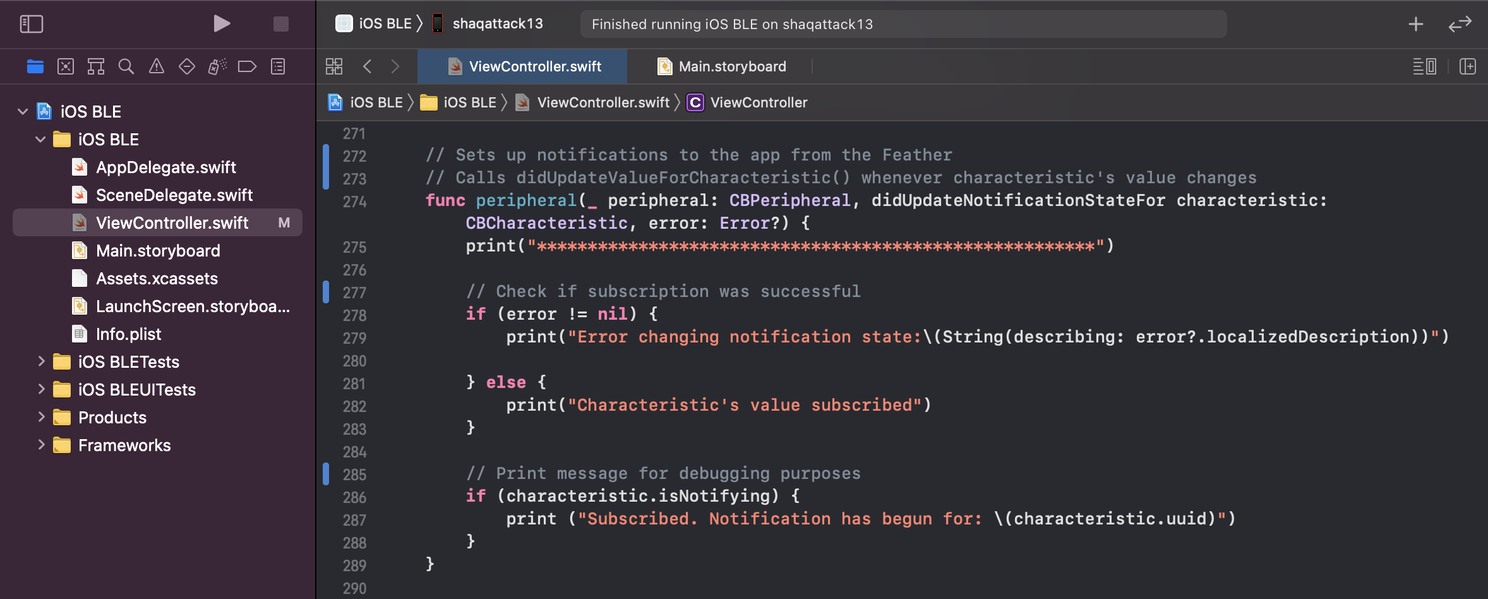Click the func peripheral method name
This screenshot has width=1488, height=599.
(x=526, y=200)
